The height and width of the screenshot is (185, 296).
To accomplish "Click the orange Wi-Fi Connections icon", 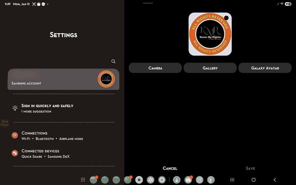I will tap(15, 135).
